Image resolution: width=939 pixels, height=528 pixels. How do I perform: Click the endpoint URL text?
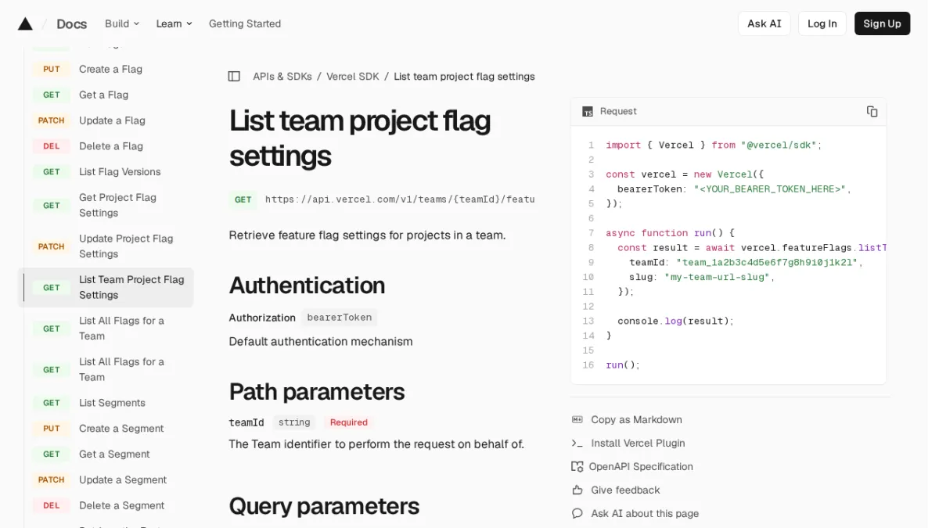coord(400,199)
